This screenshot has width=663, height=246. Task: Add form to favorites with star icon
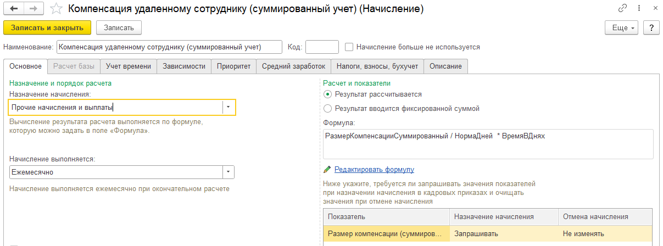55,9
